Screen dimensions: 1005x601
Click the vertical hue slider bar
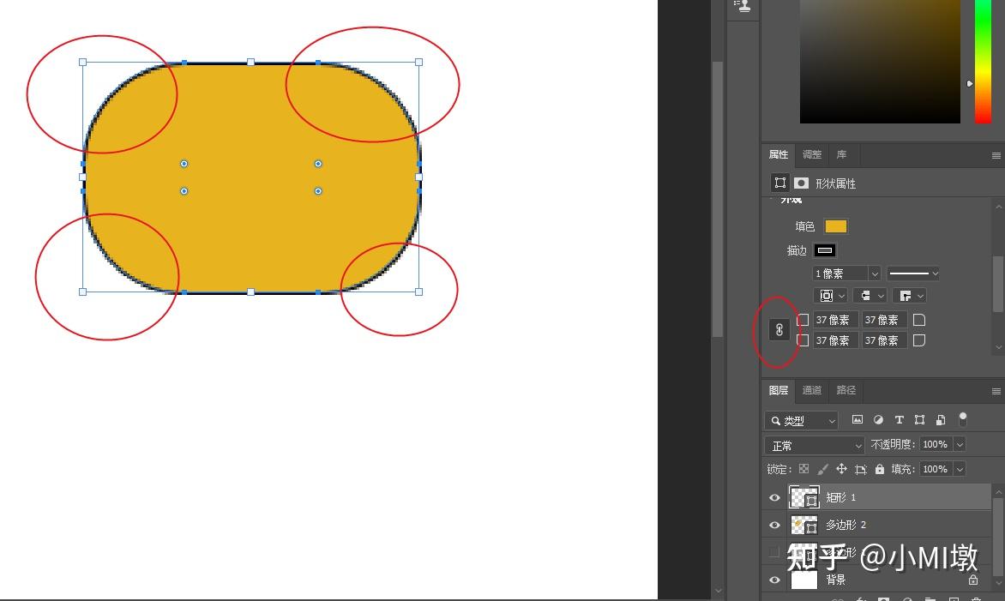pyautogui.click(x=984, y=62)
